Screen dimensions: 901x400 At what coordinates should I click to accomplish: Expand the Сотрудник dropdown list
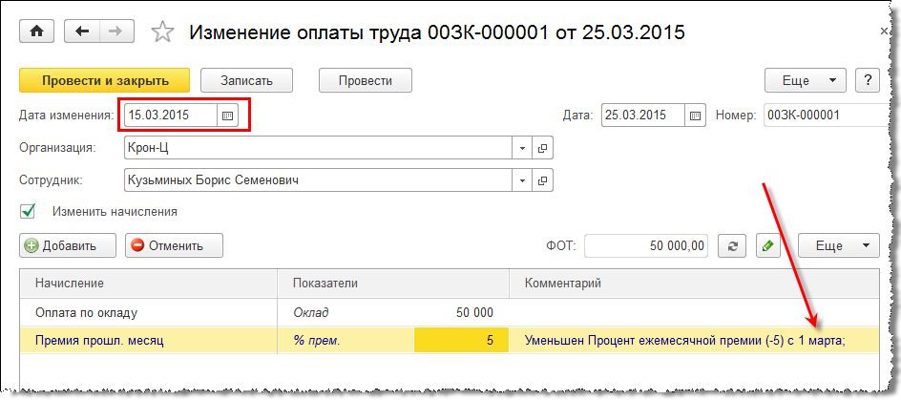522,179
